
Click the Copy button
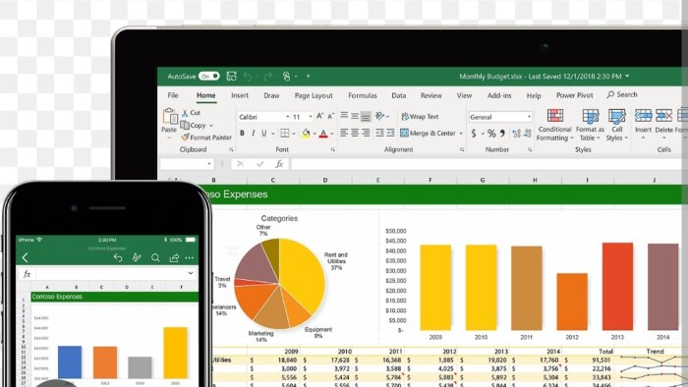(194, 126)
